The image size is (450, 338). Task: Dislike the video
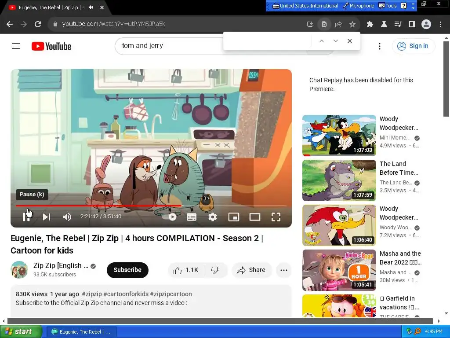pyautogui.click(x=215, y=270)
